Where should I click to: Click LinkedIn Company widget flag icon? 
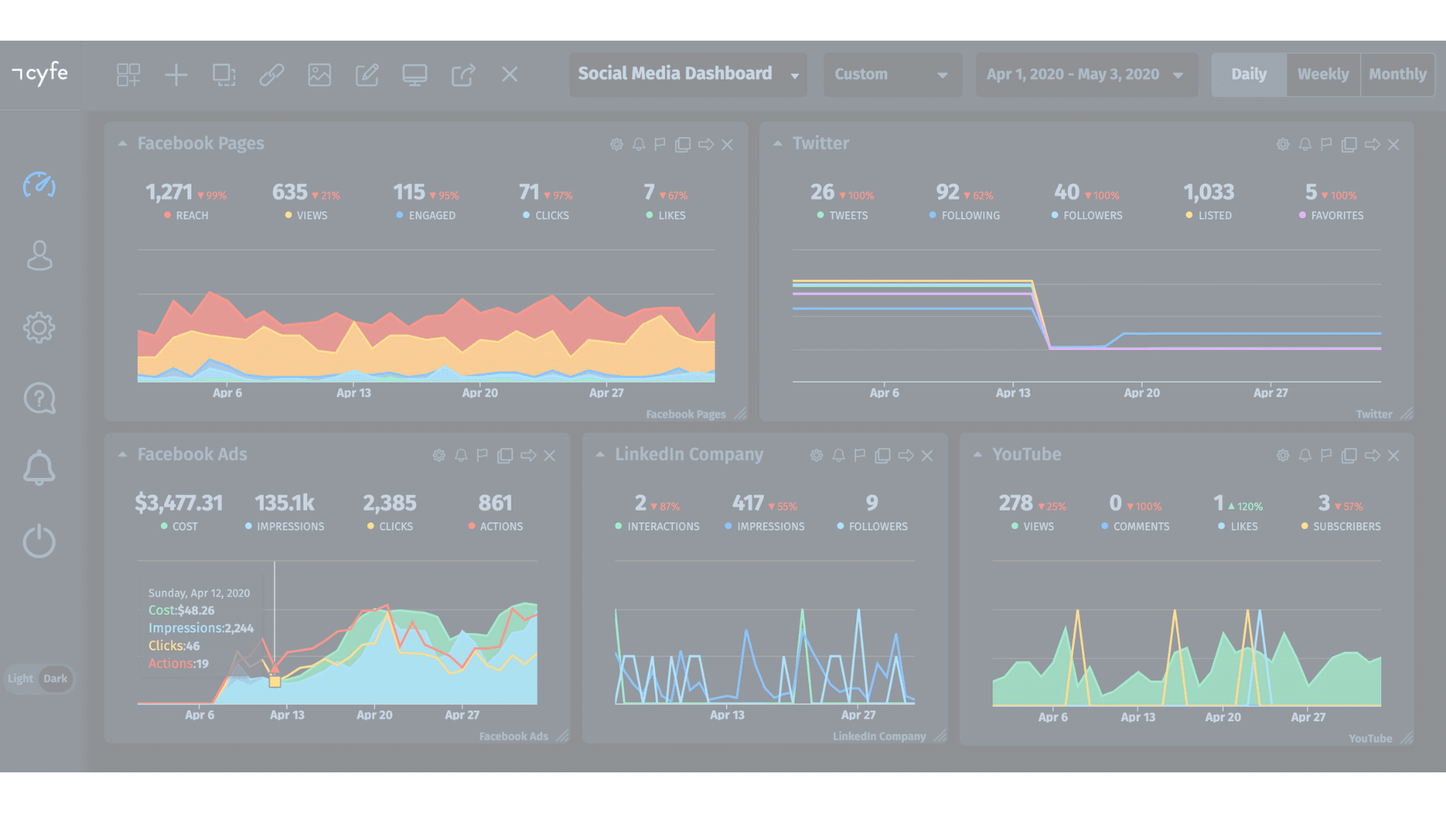[x=859, y=455]
